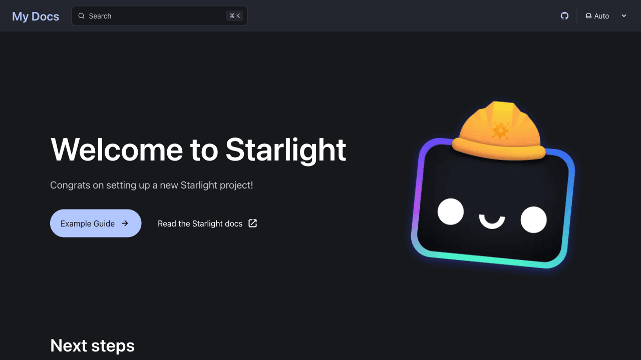Click the orange hard hat on mascot
Viewport: 641px width, 360px height.
point(499,131)
